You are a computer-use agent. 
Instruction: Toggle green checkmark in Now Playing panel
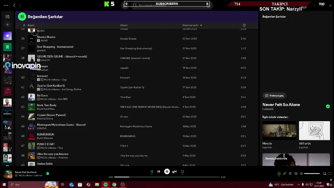pos(328,106)
